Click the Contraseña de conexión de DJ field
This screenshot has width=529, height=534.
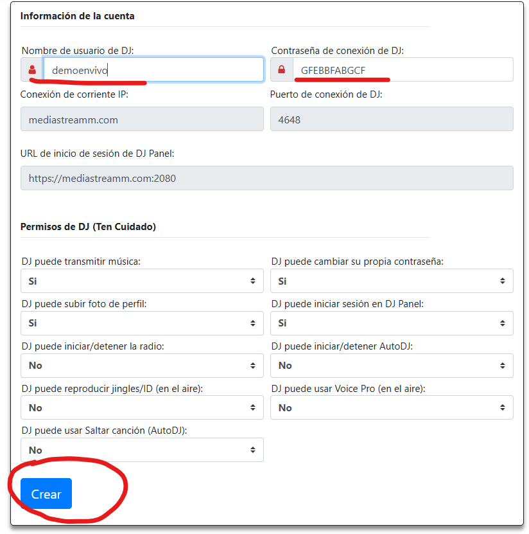click(x=403, y=70)
